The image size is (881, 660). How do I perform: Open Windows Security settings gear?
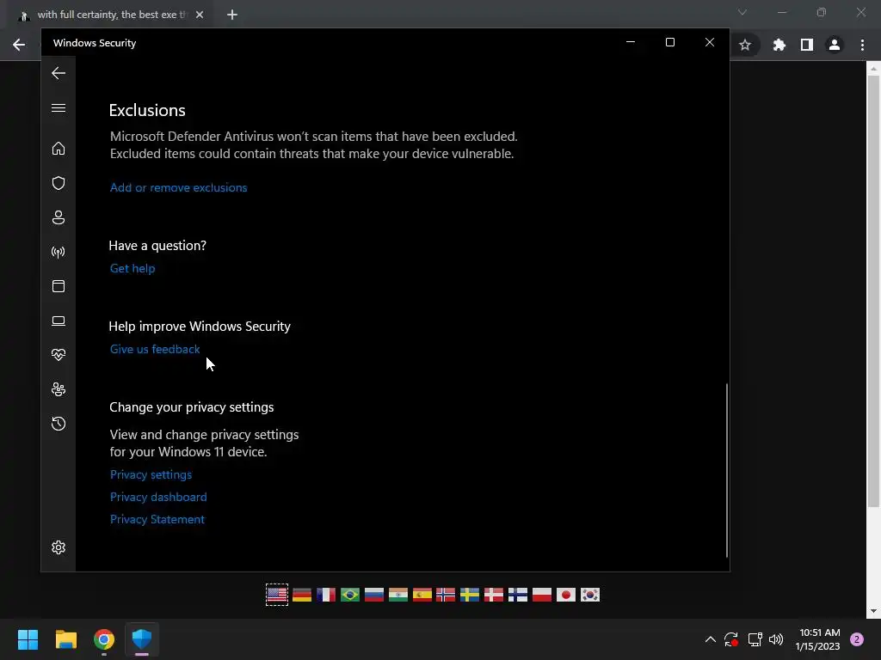[59, 547]
